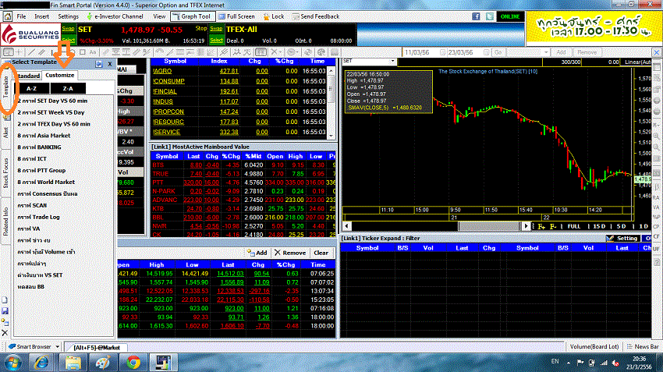Open the Smart Browser dropdown arrow
This screenshot has width=663, height=372.
(58, 346)
